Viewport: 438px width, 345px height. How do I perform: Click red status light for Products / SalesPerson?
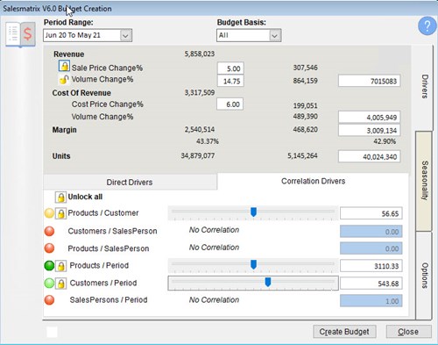(49, 248)
